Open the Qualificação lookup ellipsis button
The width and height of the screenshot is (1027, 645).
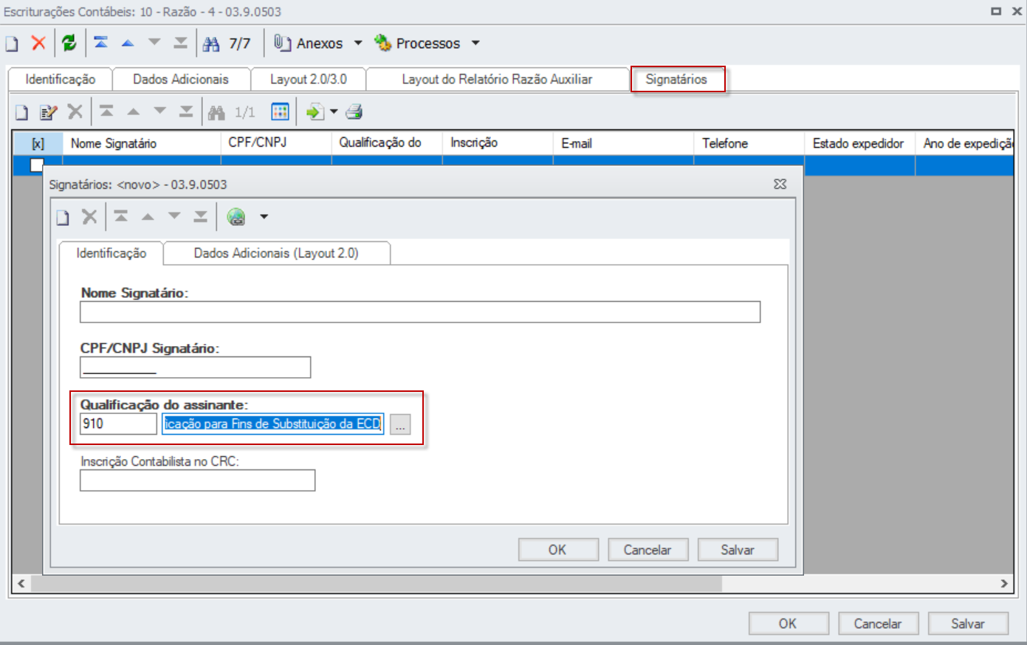click(400, 424)
